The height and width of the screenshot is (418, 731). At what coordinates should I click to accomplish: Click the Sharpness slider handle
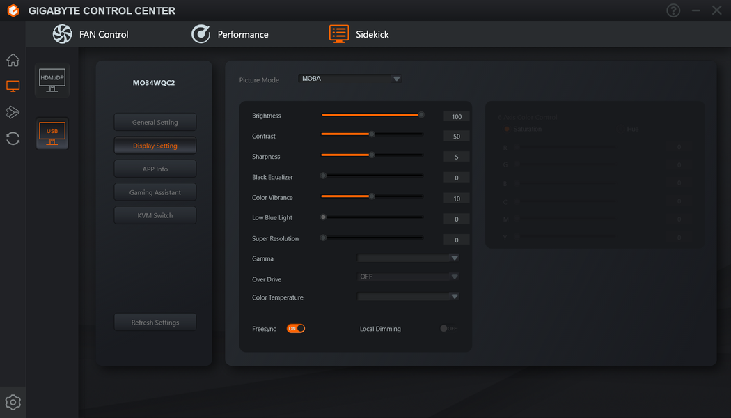372,155
